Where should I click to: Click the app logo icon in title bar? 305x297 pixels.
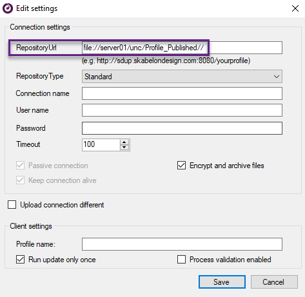click(x=8, y=8)
